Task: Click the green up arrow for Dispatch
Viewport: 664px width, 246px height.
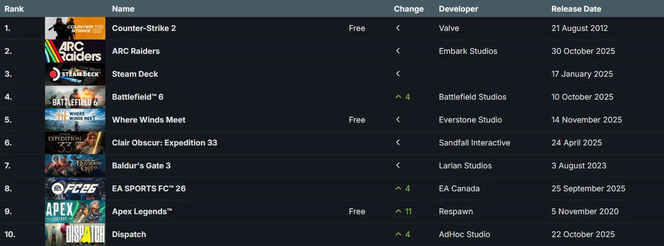Action: (398, 234)
